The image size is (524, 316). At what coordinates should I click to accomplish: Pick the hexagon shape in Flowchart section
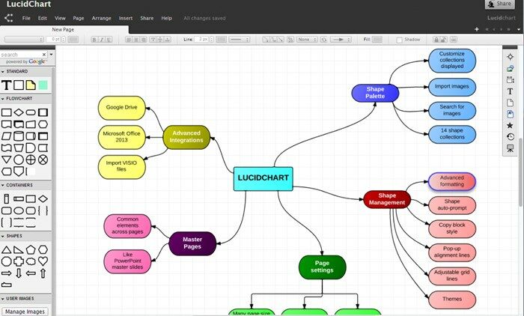coord(43,124)
